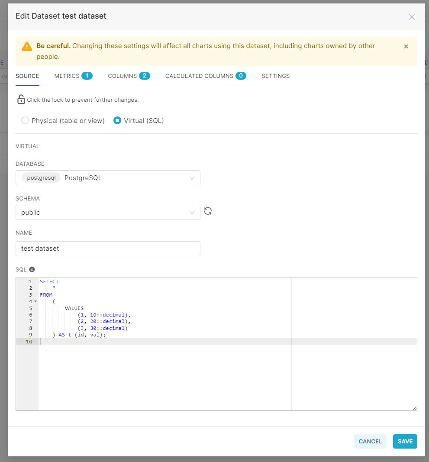This screenshot has width=429, height=462.
Task: Click the SELECT keyword in editor
Action: (49, 281)
